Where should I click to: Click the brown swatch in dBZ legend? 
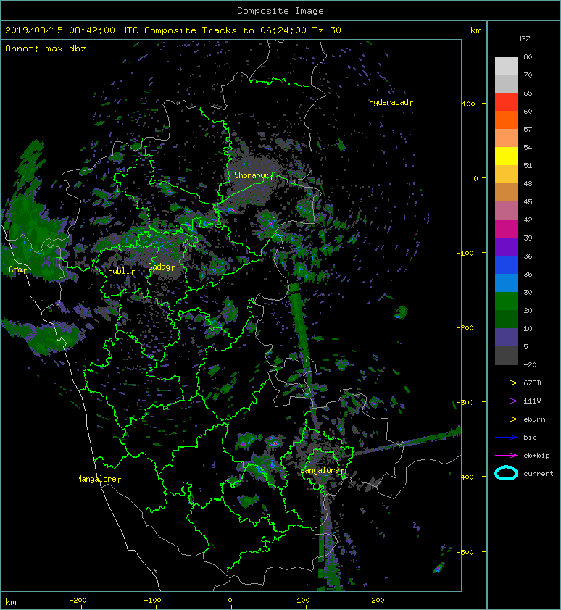pyautogui.click(x=506, y=192)
